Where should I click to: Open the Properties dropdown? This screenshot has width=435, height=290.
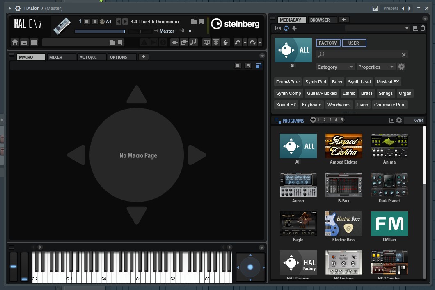pos(375,67)
